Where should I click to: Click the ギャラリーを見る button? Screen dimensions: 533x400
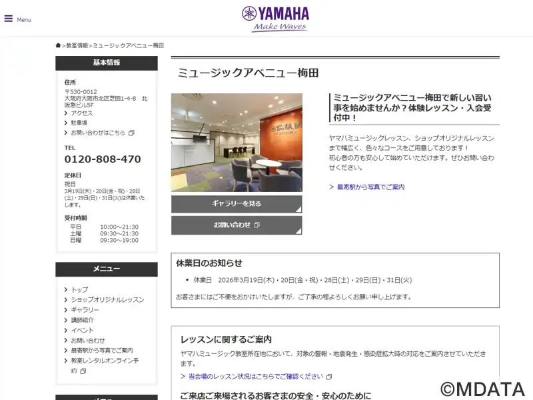(x=237, y=204)
